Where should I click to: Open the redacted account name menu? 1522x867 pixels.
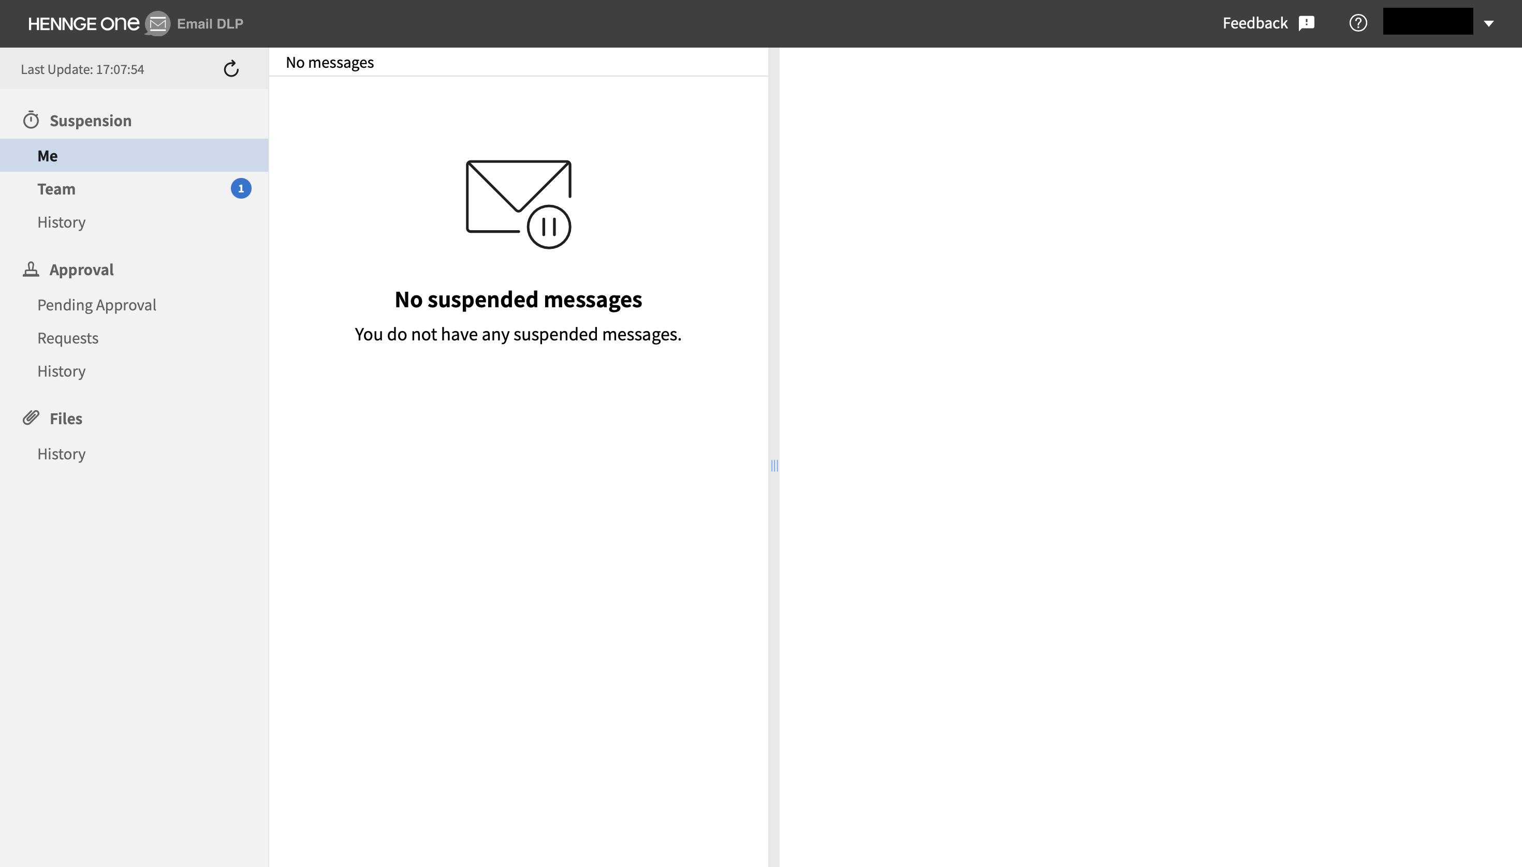(x=1428, y=21)
